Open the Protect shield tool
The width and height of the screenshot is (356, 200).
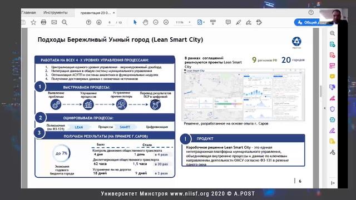(x=332, y=109)
